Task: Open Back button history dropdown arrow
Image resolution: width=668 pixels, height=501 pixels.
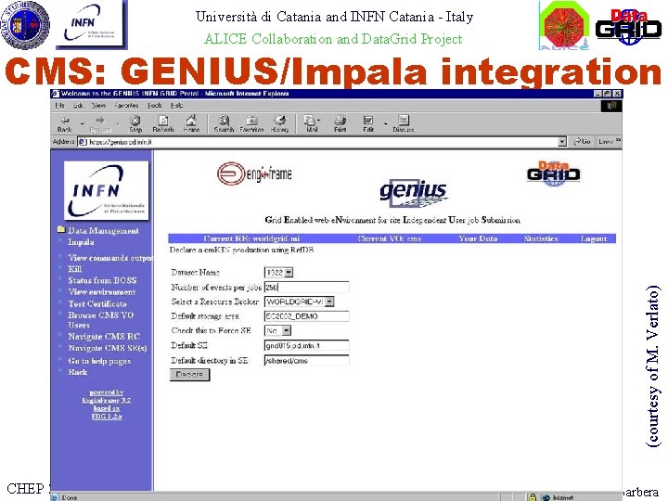Action: point(83,123)
